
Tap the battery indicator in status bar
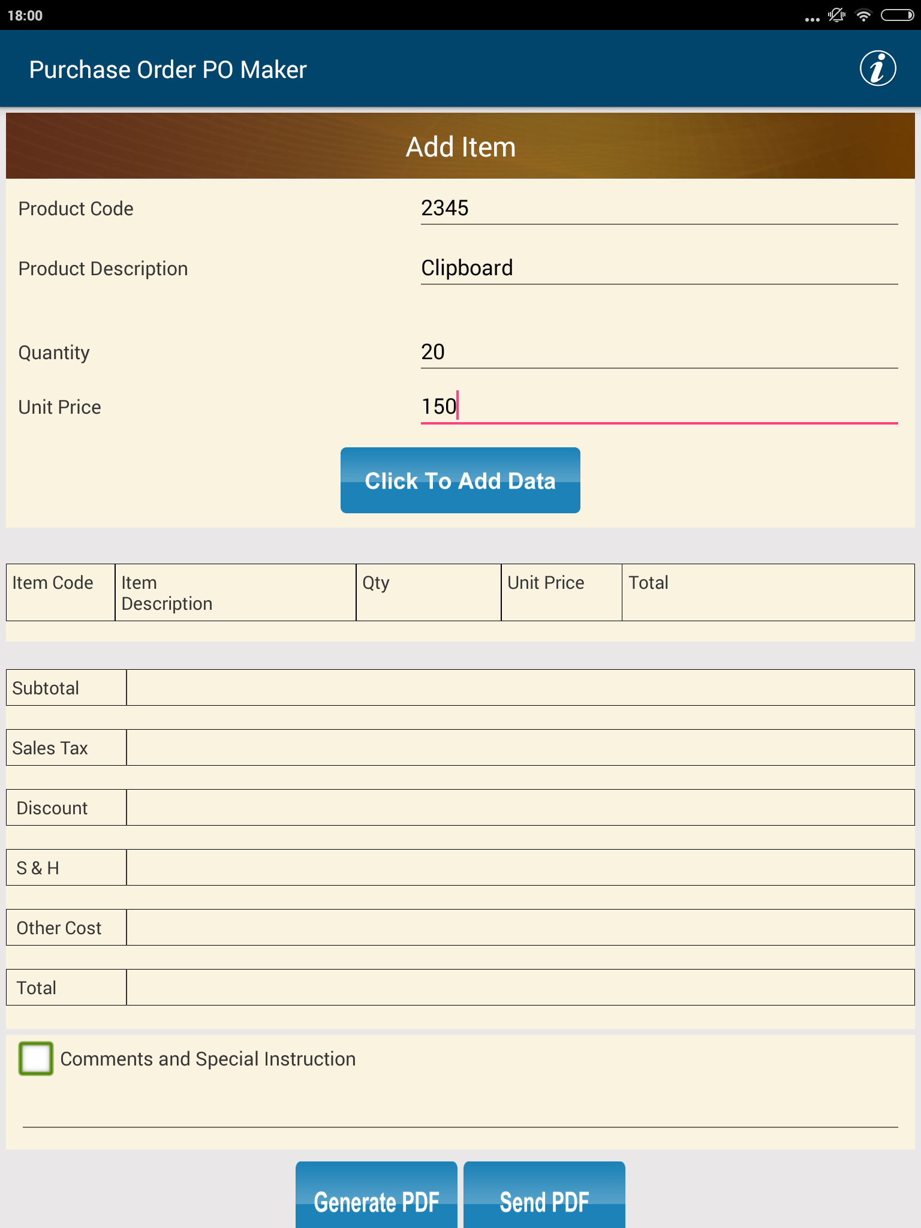(x=897, y=16)
